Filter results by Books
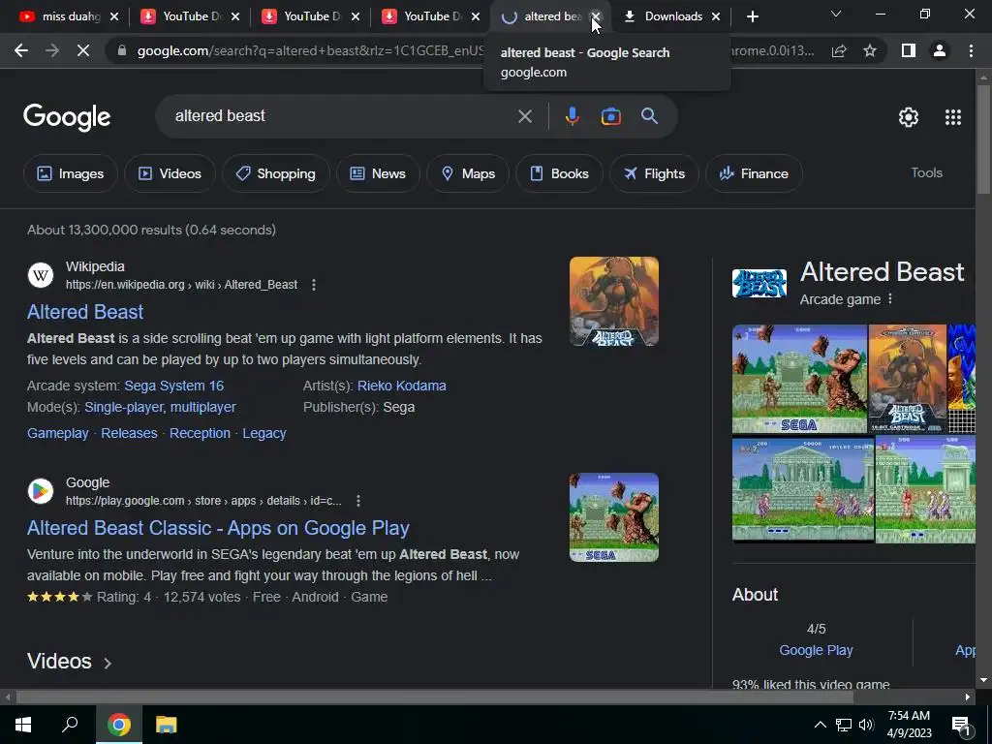992x744 pixels. [x=559, y=173]
